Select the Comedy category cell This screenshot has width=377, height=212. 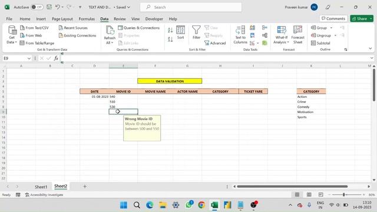(x=311, y=107)
